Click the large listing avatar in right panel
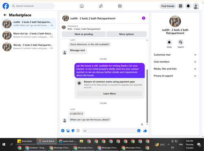This screenshot has width=204, height=151. pyautogui.click(x=175, y=21)
